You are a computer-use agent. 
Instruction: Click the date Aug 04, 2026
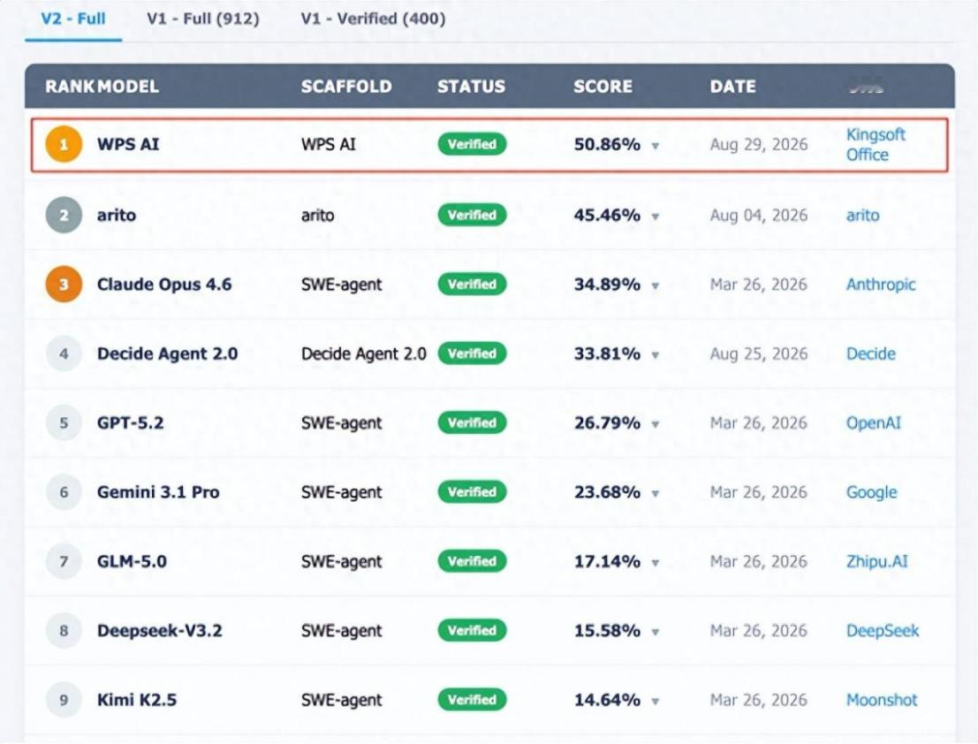click(758, 216)
